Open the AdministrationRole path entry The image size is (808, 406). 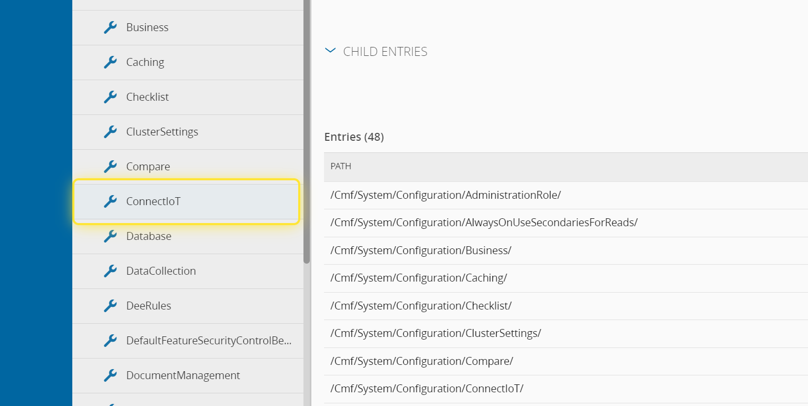[x=445, y=195]
